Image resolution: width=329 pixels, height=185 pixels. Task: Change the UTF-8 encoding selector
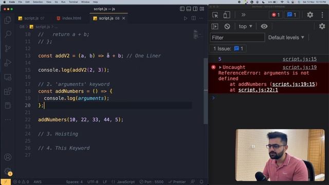click(93, 182)
